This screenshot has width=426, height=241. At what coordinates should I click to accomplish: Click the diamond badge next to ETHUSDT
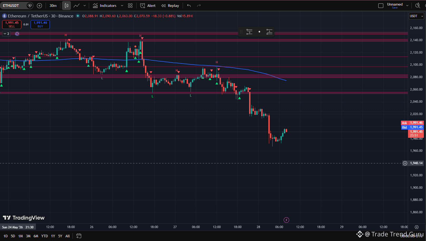(30, 6)
